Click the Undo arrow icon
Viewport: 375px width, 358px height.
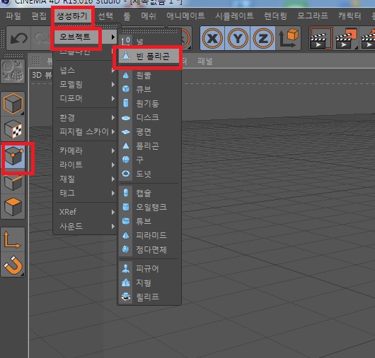tap(18, 38)
